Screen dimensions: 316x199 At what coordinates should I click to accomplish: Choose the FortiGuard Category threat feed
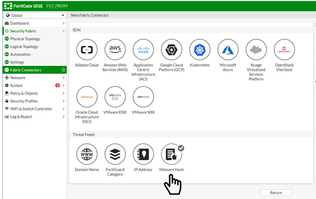(115, 155)
